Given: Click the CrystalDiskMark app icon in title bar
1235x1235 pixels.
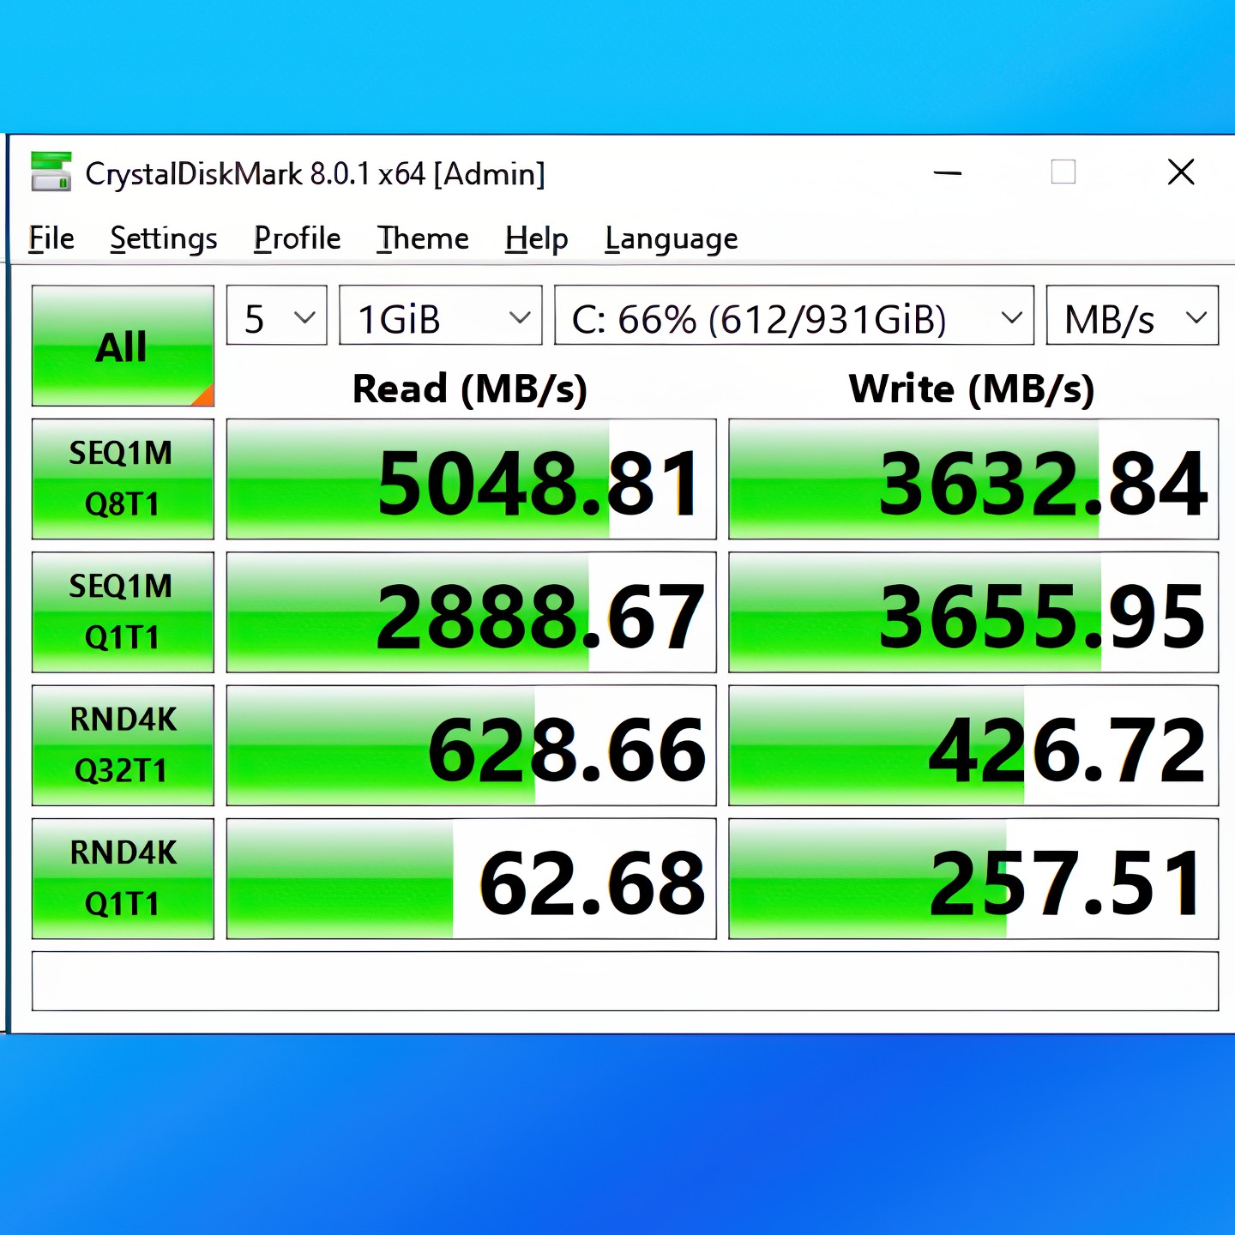Looking at the screenshot, I should (51, 172).
